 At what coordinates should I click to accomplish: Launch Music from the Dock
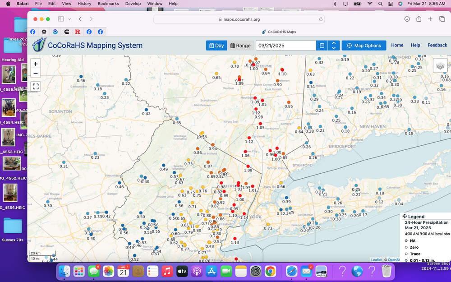click(167, 271)
